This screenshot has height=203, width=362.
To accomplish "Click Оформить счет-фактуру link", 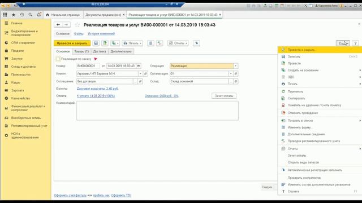I will click(x=70, y=195).
